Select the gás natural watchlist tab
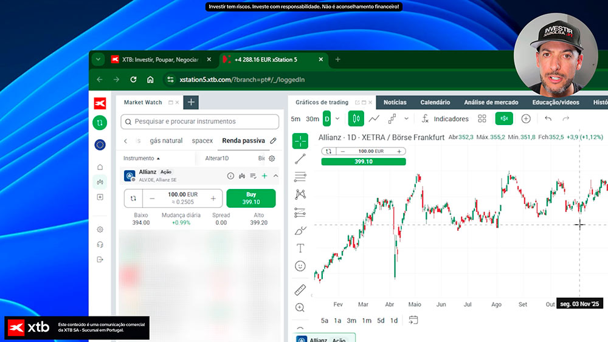Viewport: 608px width, 342px height. point(166,140)
